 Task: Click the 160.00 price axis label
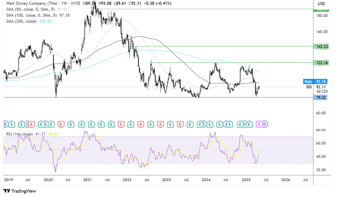322,32
